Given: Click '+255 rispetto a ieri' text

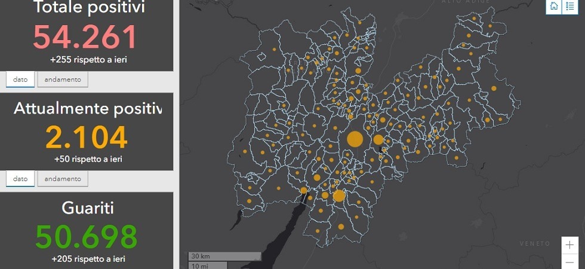Looking at the screenshot, I should [88, 60].
